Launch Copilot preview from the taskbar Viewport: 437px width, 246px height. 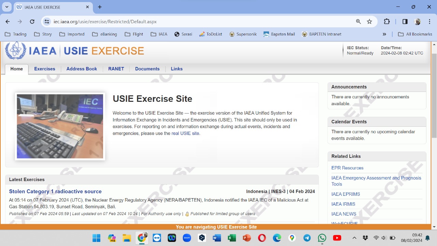[112, 238]
